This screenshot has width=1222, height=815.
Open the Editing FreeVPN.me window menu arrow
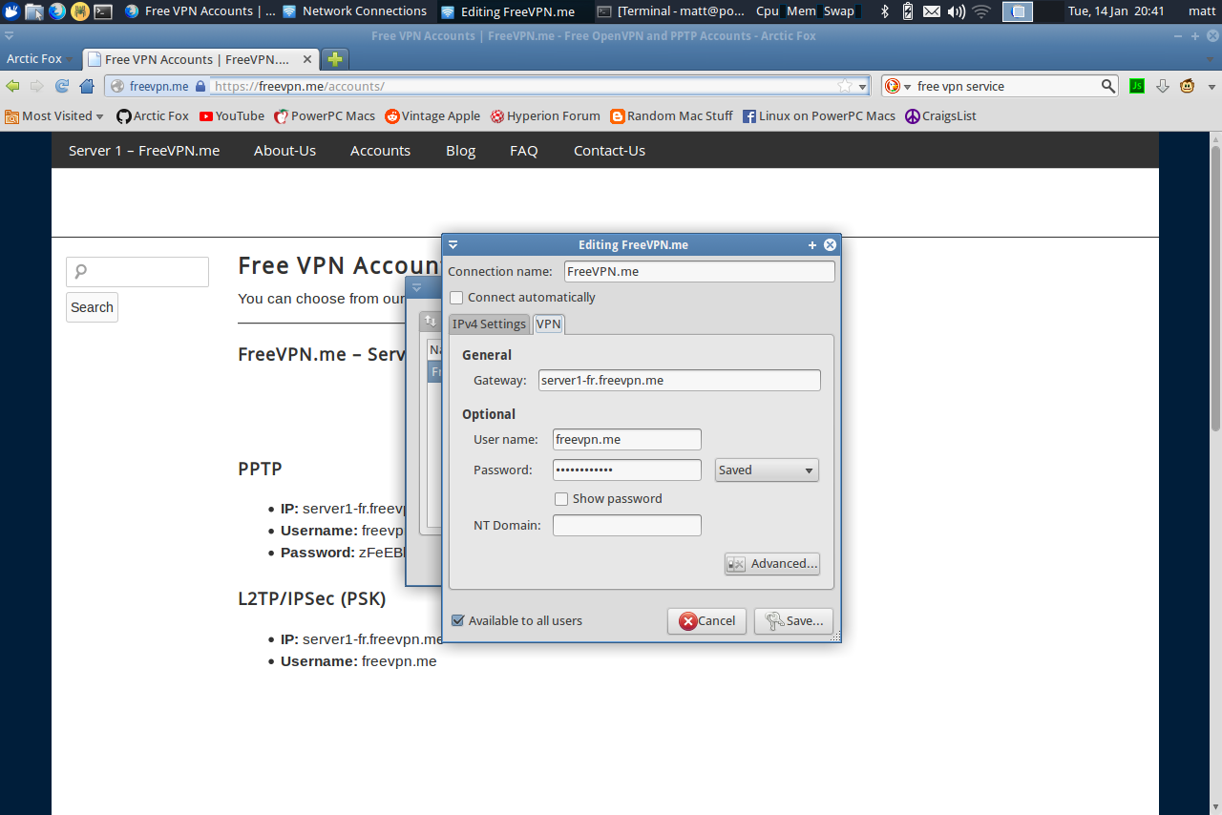tap(453, 245)
